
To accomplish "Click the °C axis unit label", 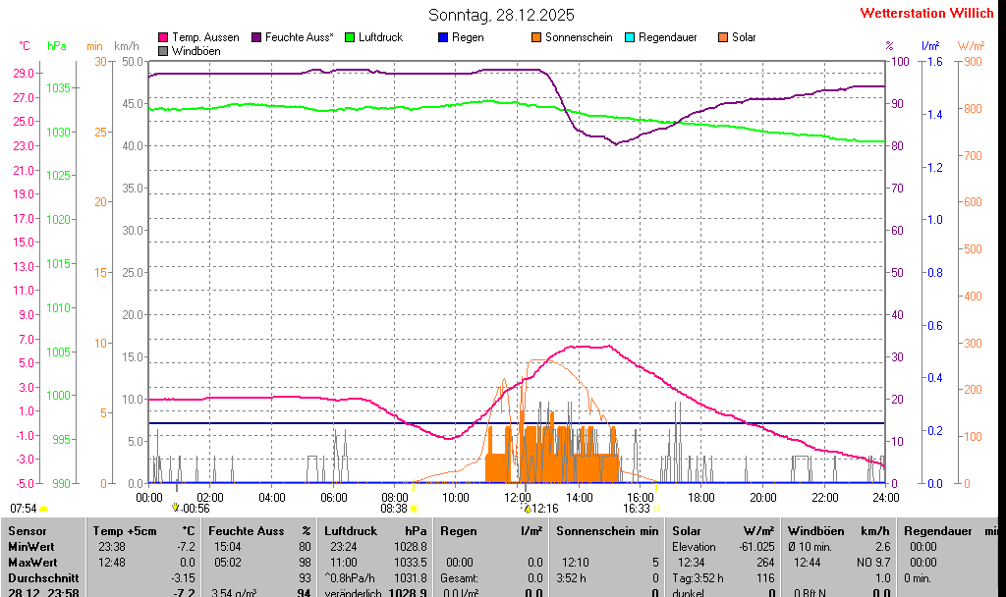I will pyautogui.click(x=25, y=46).
